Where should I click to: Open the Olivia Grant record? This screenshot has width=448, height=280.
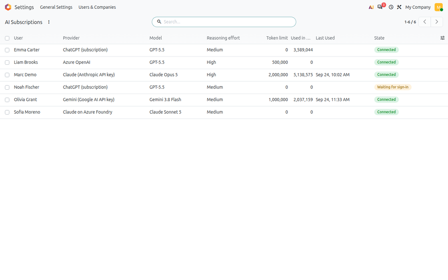click(25, 100)
